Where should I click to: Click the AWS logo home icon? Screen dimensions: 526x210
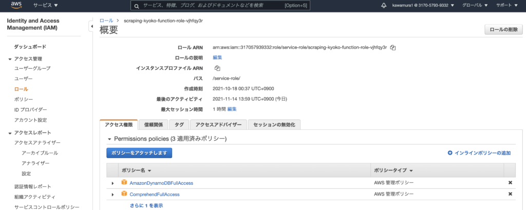(16, 5)
